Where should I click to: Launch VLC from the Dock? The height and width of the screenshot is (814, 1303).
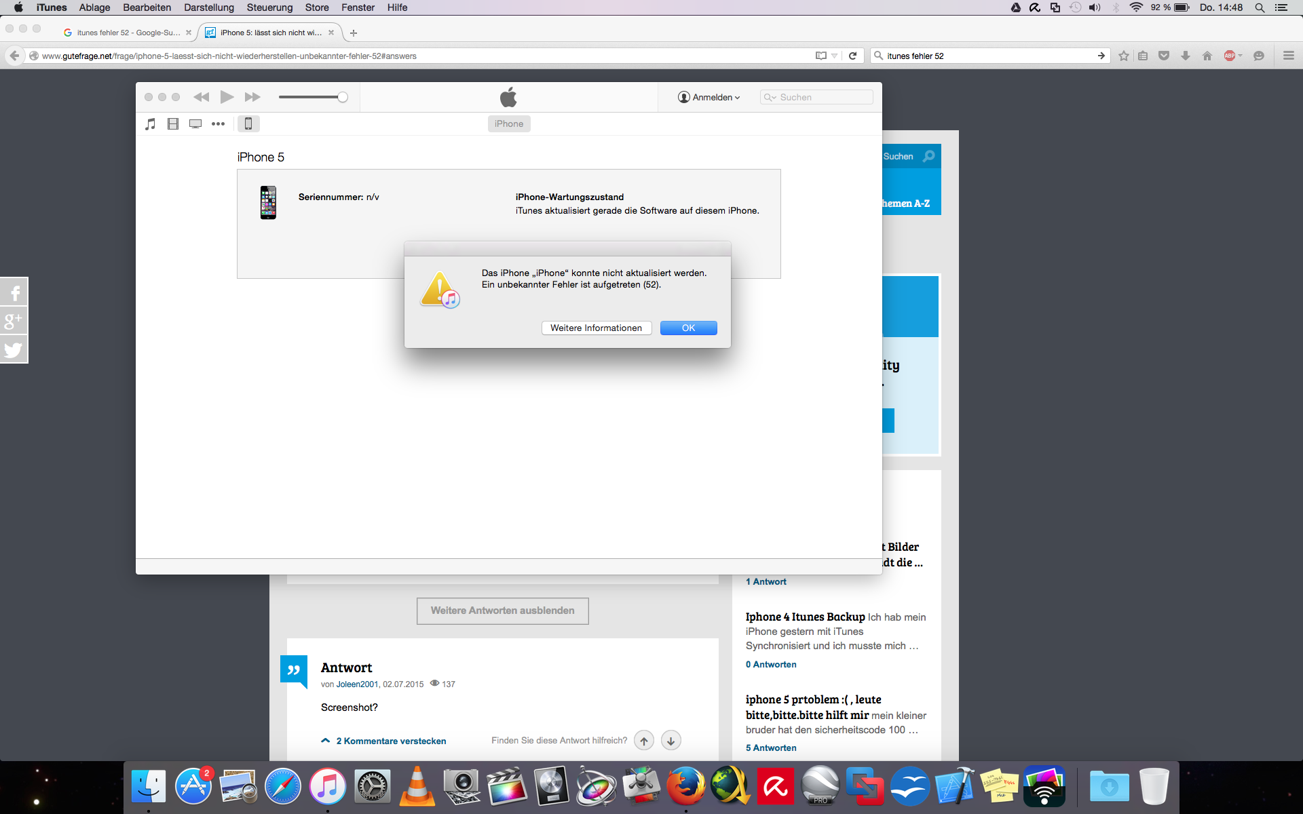click(417, 787)
